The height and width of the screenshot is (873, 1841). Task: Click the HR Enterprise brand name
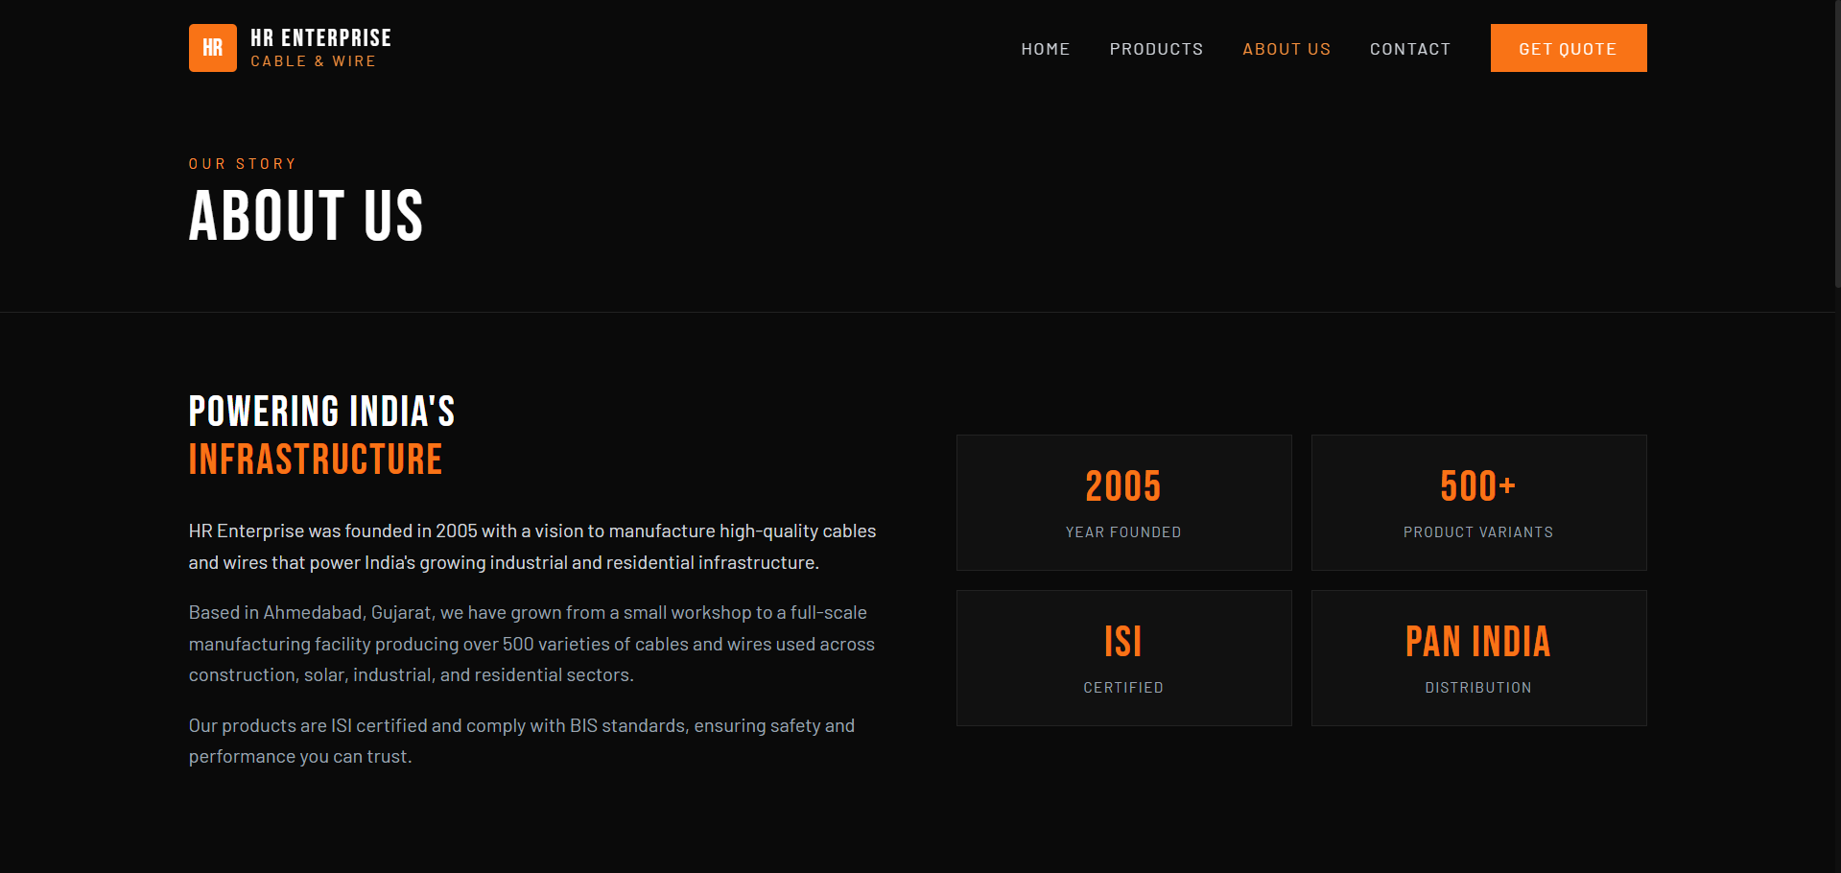(320, 38)
